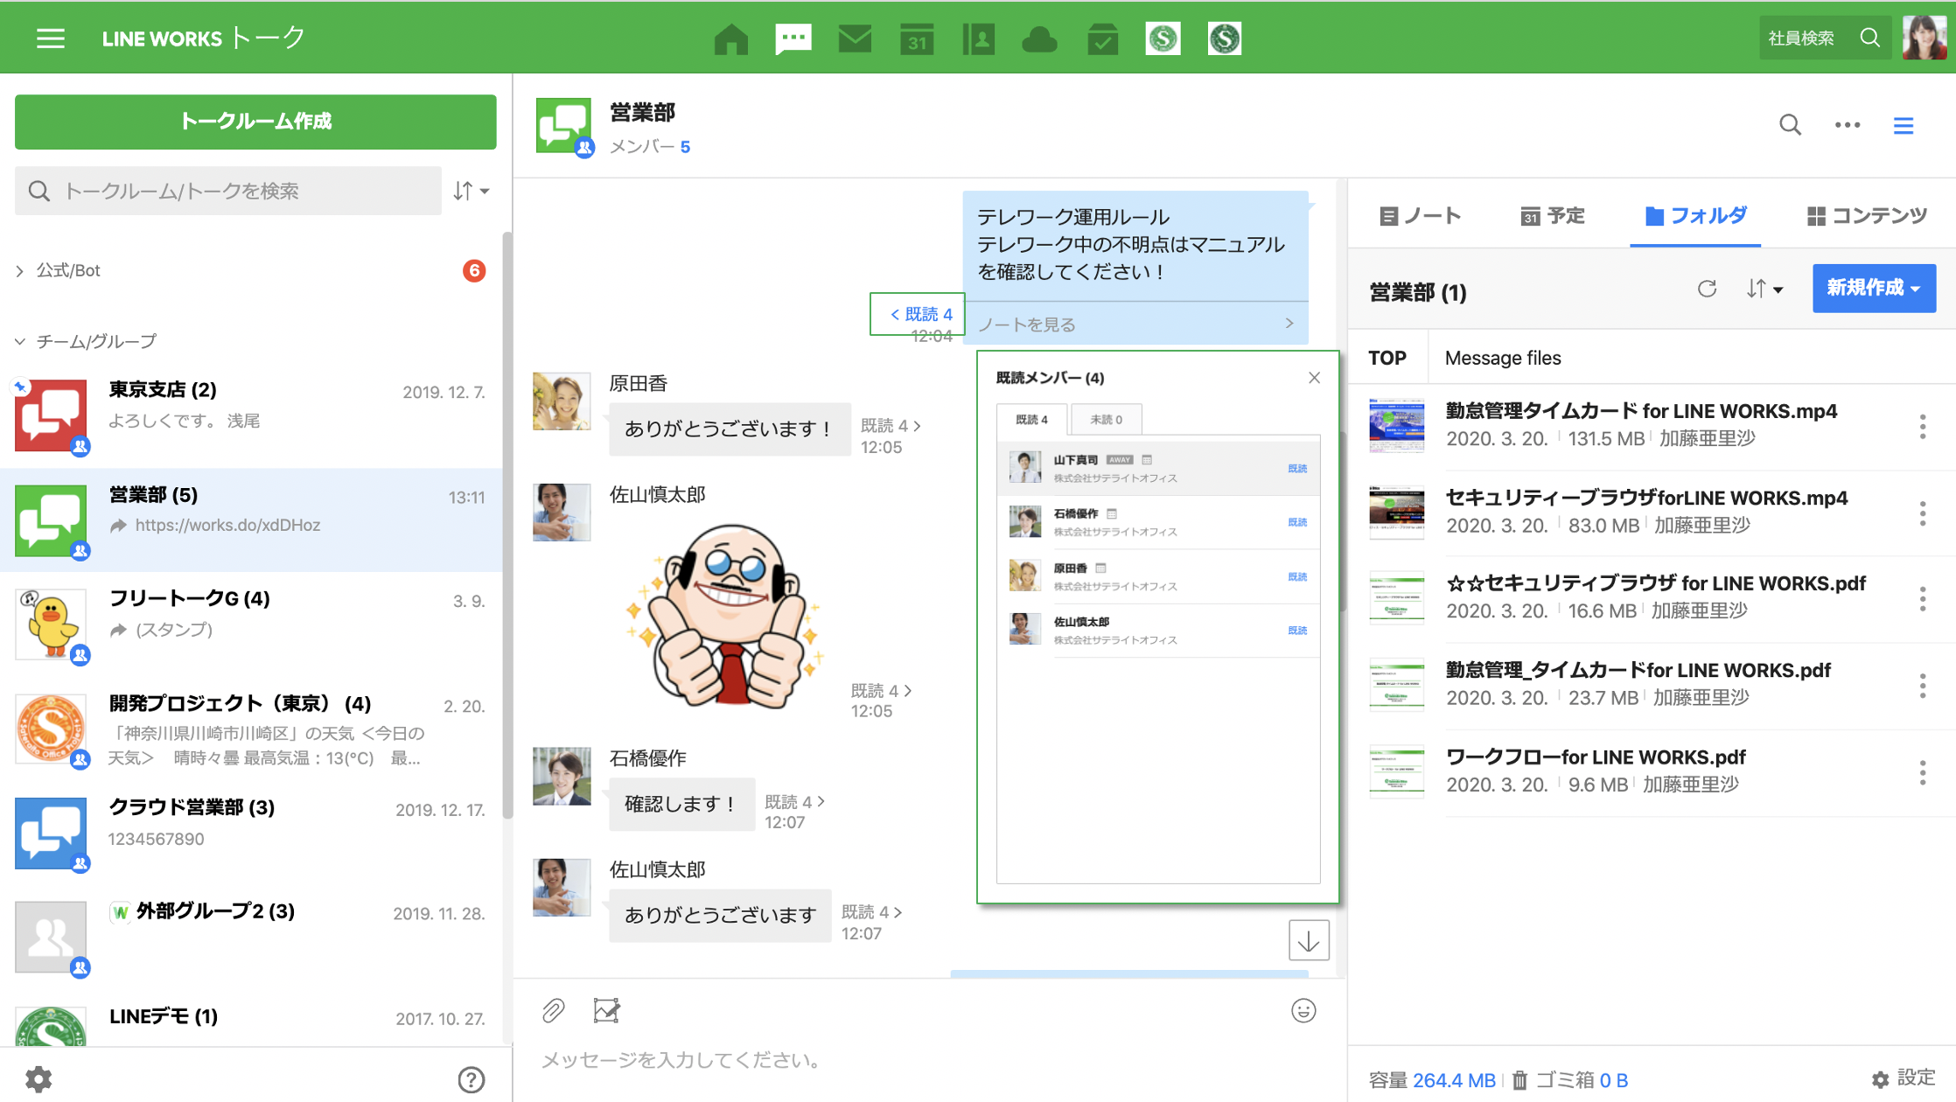This screenshot has height=1102, width=1956.
Task: Close the 既読メンバー popup
Action: click(x=1314, y=378)
